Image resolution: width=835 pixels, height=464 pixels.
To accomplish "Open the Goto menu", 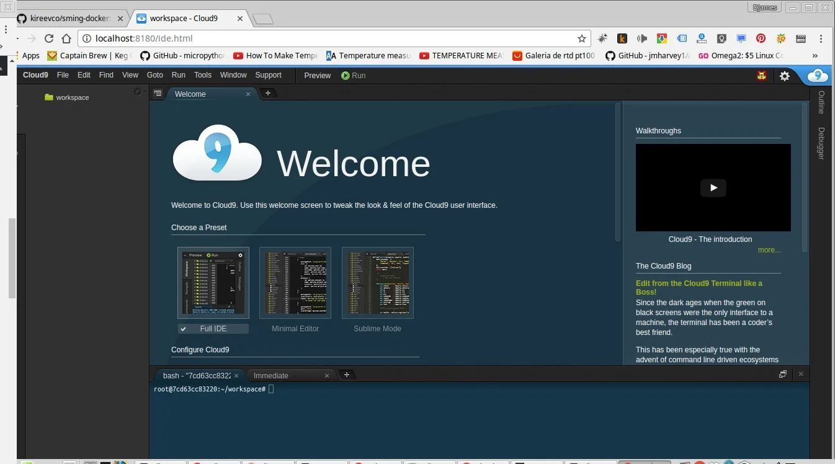I will (155, 76).
